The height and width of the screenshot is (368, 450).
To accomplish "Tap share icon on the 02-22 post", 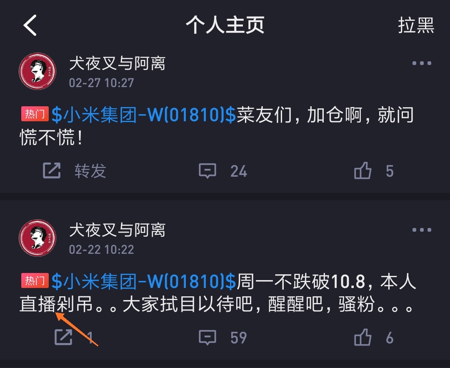I will point(63,337).
